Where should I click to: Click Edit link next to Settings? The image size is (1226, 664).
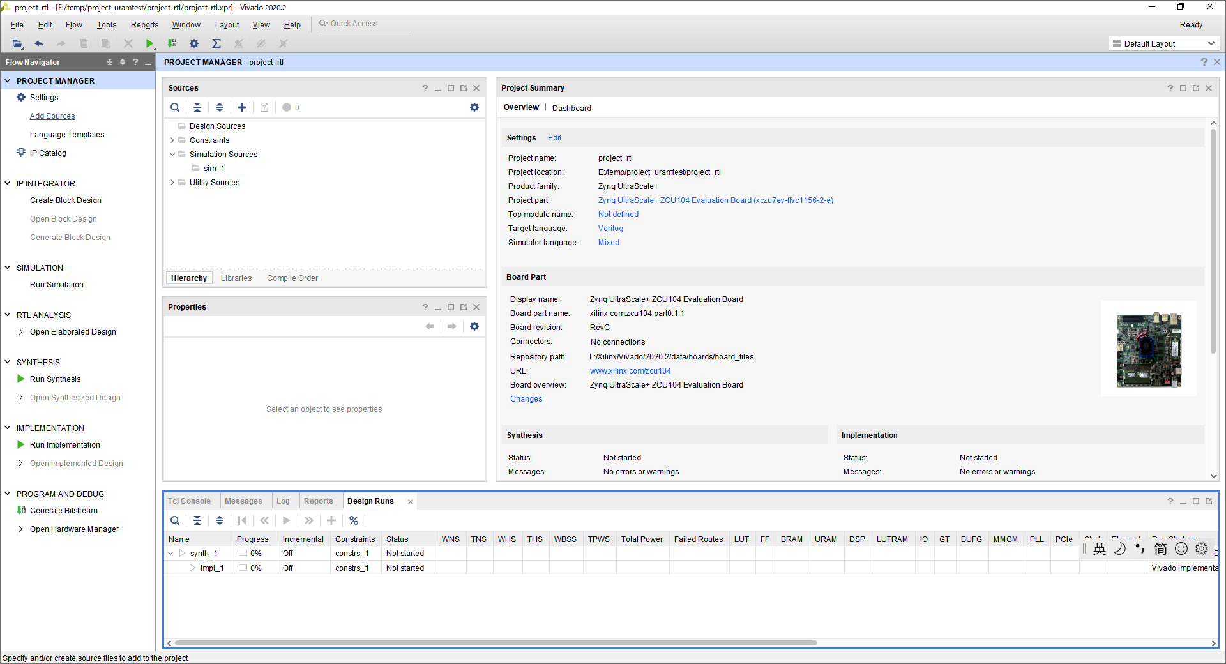tap(554, 138)
